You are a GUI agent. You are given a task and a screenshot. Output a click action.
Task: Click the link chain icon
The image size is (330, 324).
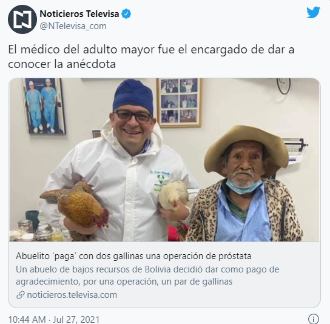click(x=21, y=295)
